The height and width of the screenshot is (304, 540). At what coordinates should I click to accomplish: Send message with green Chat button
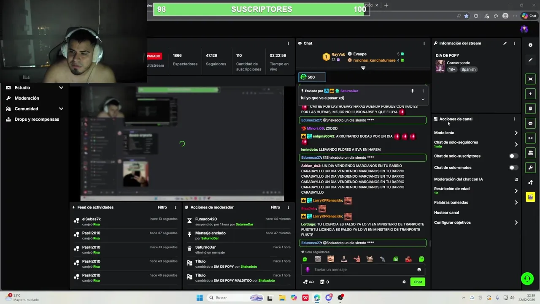[418, 282]
